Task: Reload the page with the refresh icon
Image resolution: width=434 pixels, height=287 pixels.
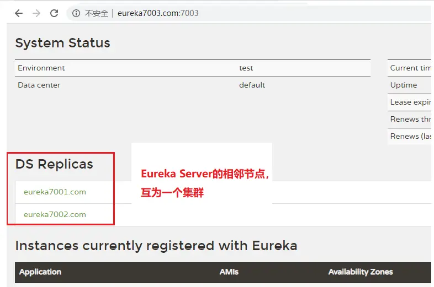Action: tap(54, 13)
